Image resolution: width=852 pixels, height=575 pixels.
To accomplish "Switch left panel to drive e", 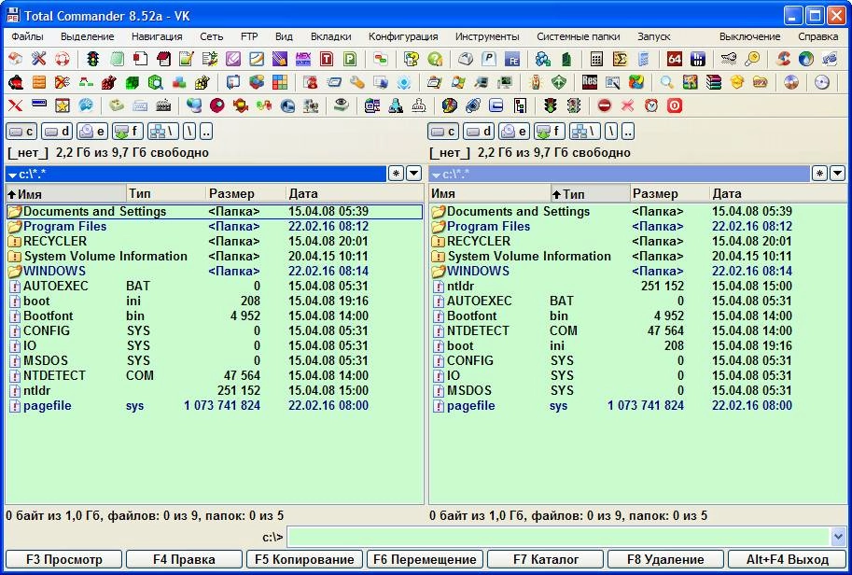I will pyautogui.click(x=91, y=131).
